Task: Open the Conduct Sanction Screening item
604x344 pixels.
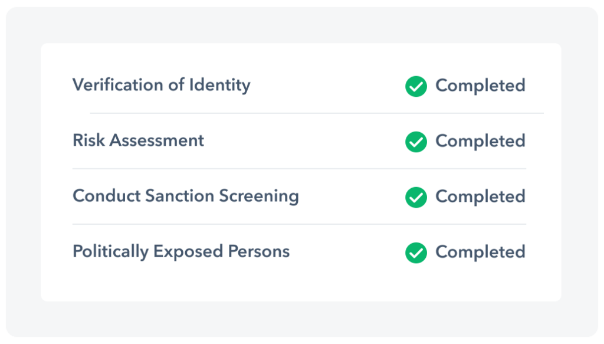Action: (x=185, y=196)
